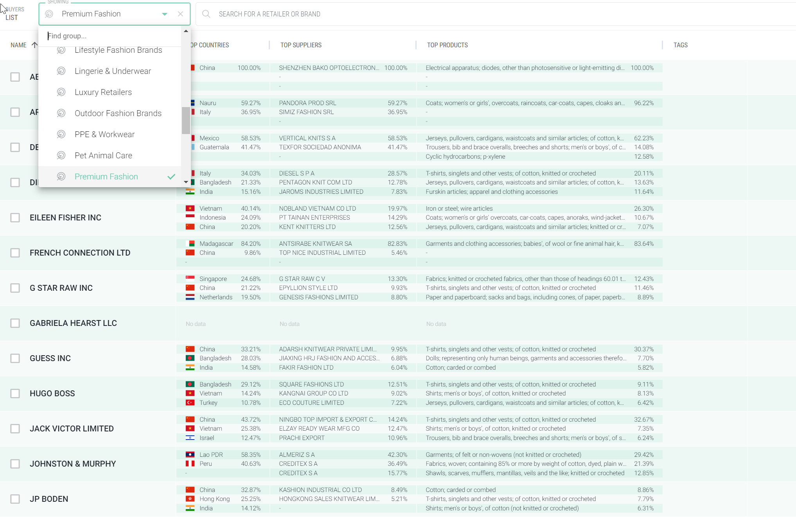
Task: Tick the checkbox for JACK VICTOR LIMITED
Action: [x=15, y=429]
